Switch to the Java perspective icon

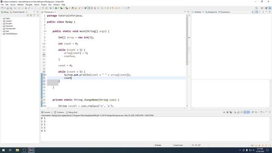(266, 8)
